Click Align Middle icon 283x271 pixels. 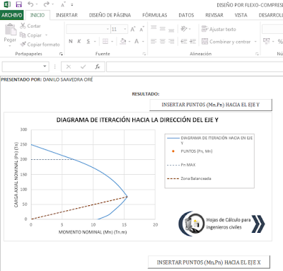tap(163, 28)
